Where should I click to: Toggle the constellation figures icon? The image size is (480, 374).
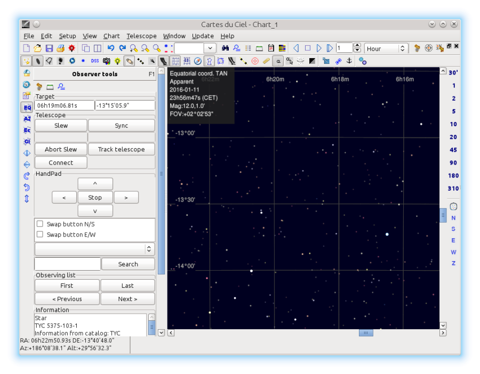(x=210, y=61)
